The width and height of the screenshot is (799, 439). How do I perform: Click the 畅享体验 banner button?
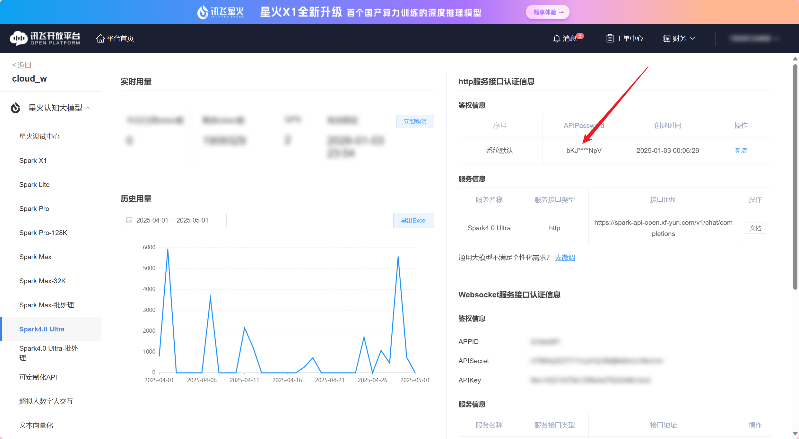(x=548, y=12)
